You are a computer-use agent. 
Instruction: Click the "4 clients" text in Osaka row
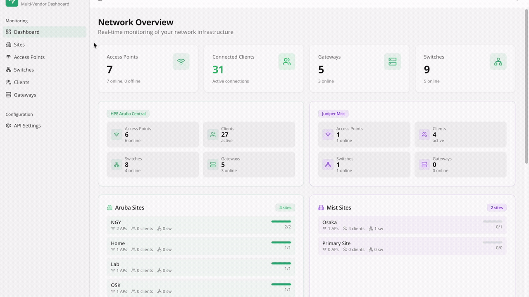point(356,229)
